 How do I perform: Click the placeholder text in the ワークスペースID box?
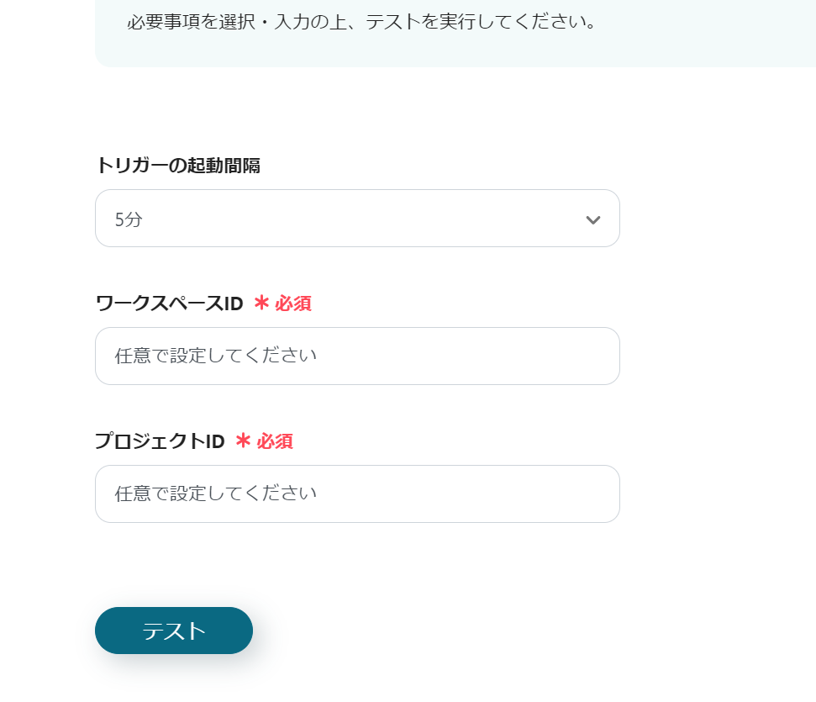pos(216,356)
